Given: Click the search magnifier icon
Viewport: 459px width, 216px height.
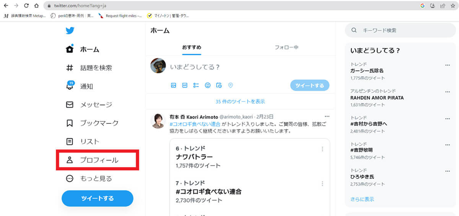Looking at the screenshot, I should tap(354, 30).
